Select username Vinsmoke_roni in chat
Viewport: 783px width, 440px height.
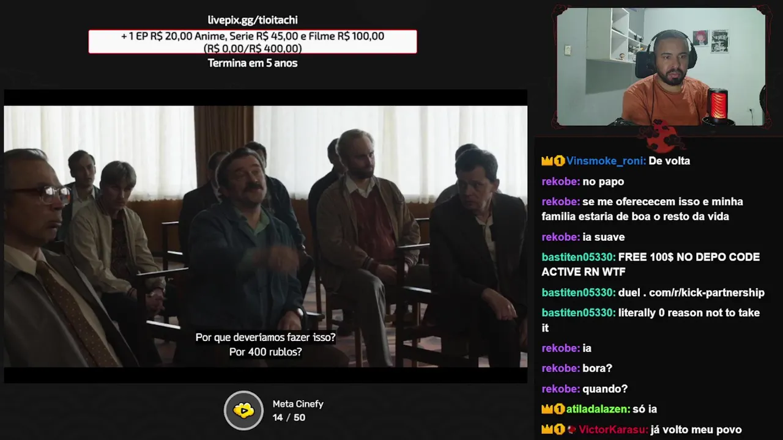(x=606, y=161)
